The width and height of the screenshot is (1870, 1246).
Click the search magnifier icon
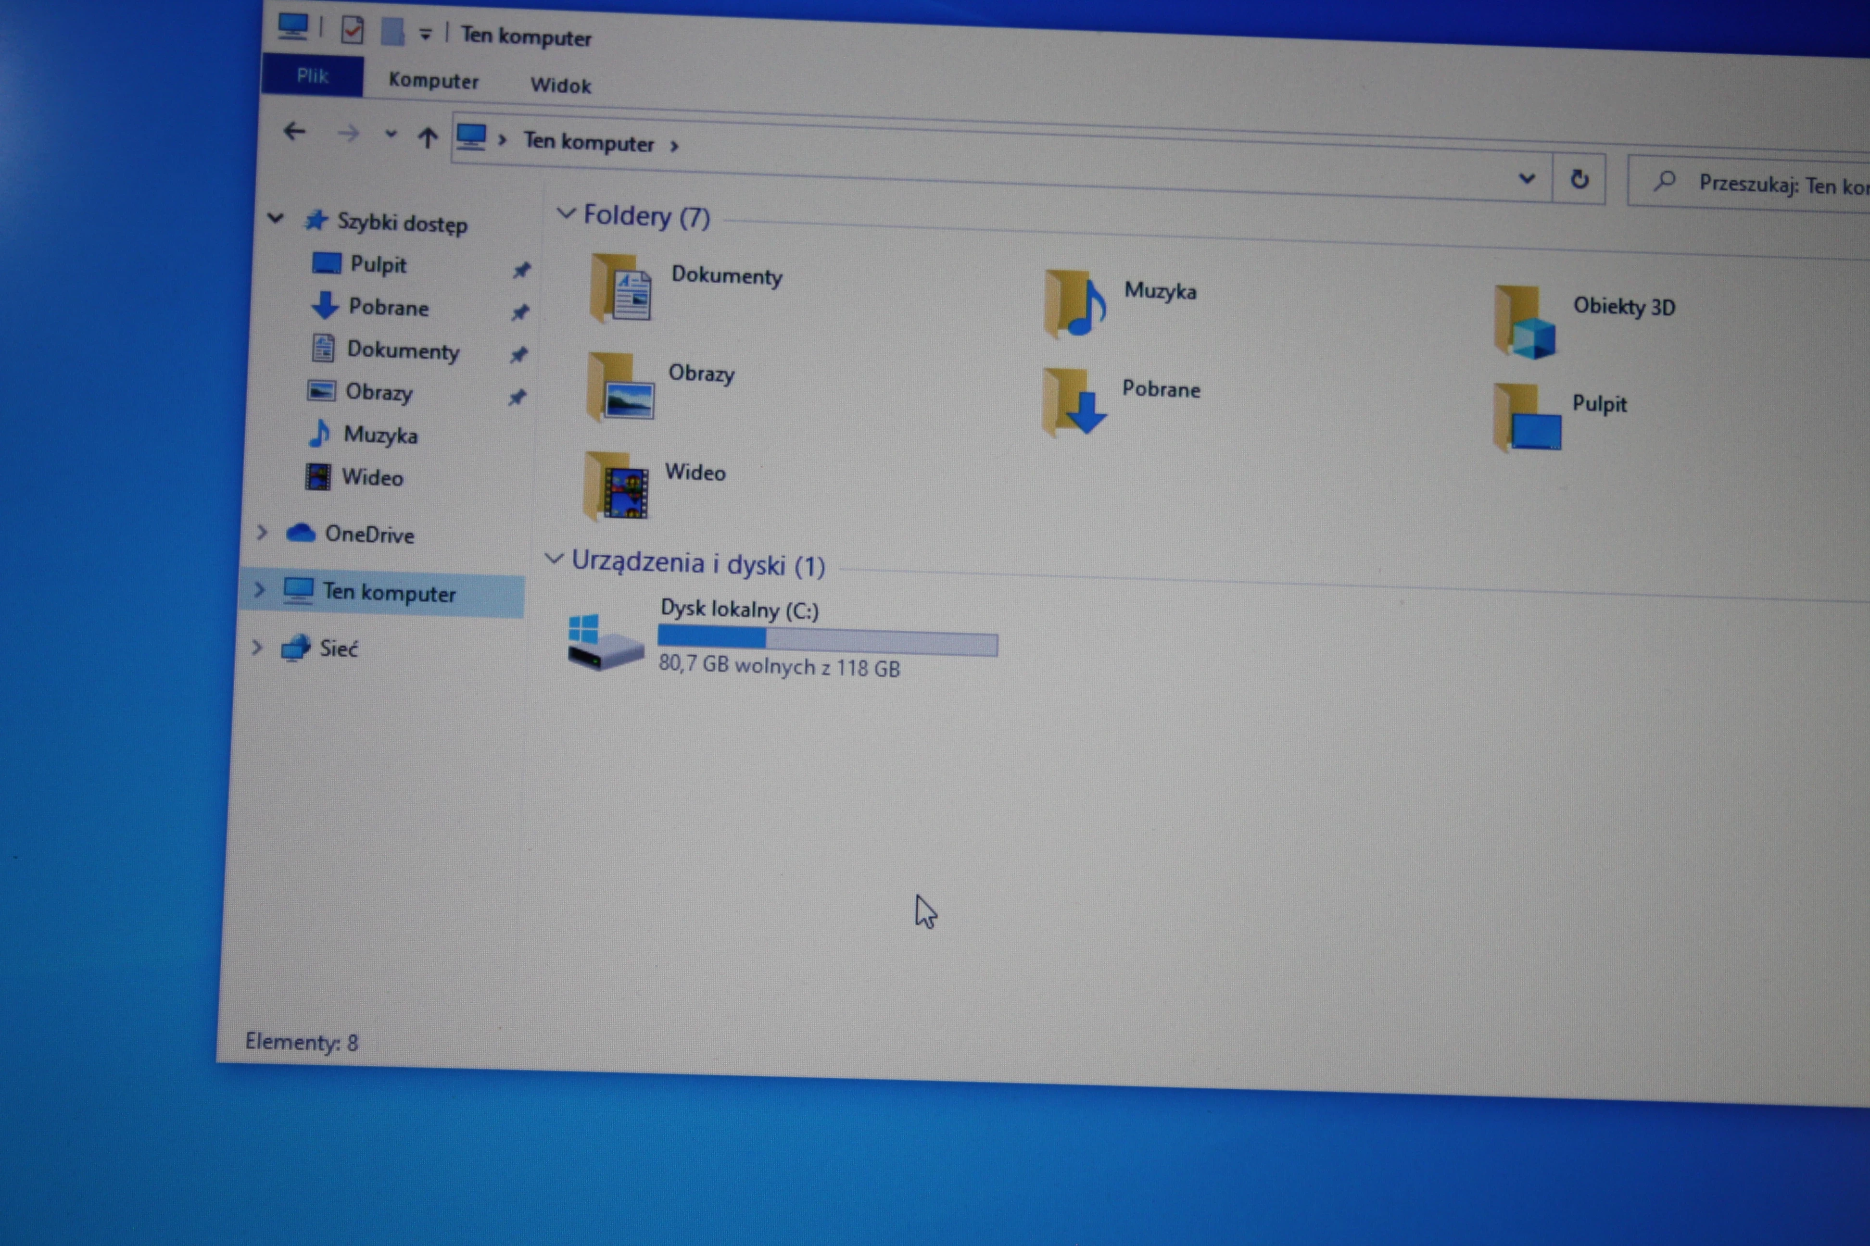click(x=1665, y=181)
